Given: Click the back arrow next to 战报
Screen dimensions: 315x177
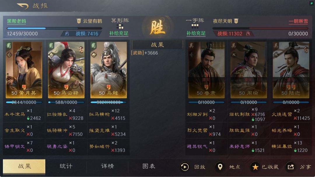Looking at the screenshot, I should [23, 6].
